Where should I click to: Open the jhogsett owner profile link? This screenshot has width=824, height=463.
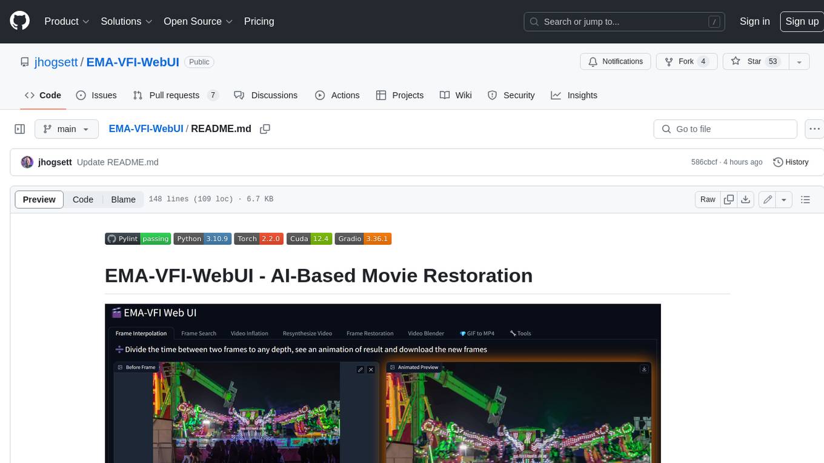point(57,62)
